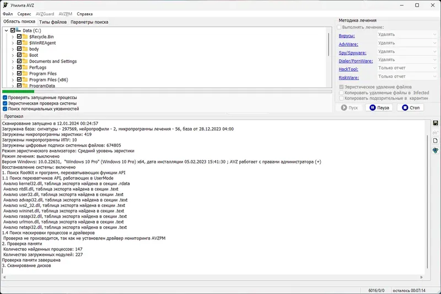Click the Spy/Spyware link
Image resolution: width=441 pixels, height=294 pixels.
(352, 53)
